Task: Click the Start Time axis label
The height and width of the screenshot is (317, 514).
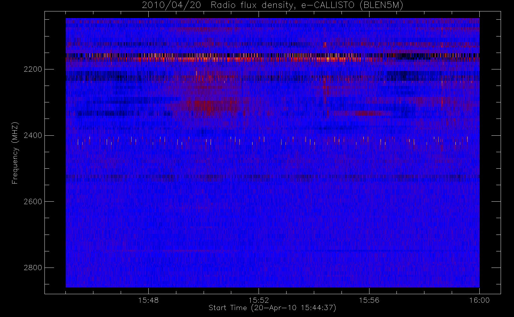Action: pos(272,308)
